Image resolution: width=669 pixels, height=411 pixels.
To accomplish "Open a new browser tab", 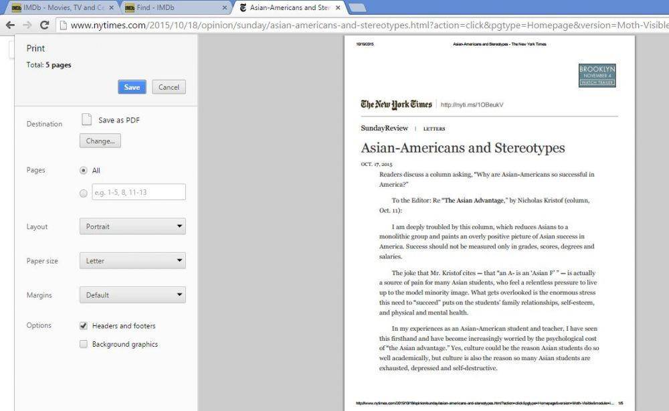I will pyautogui.click(x=357, y=7).
